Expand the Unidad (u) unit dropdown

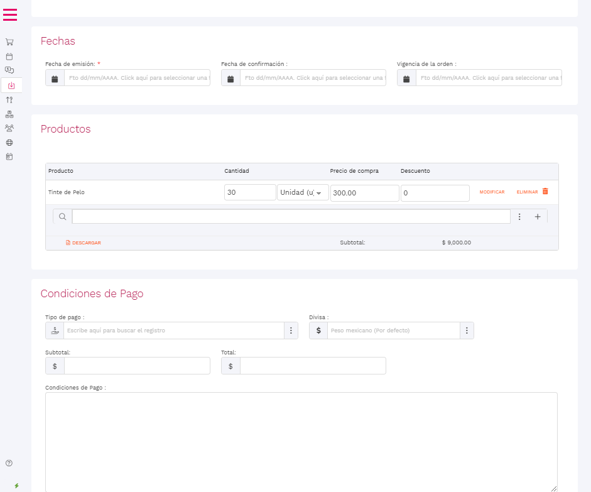coord(303,193)
